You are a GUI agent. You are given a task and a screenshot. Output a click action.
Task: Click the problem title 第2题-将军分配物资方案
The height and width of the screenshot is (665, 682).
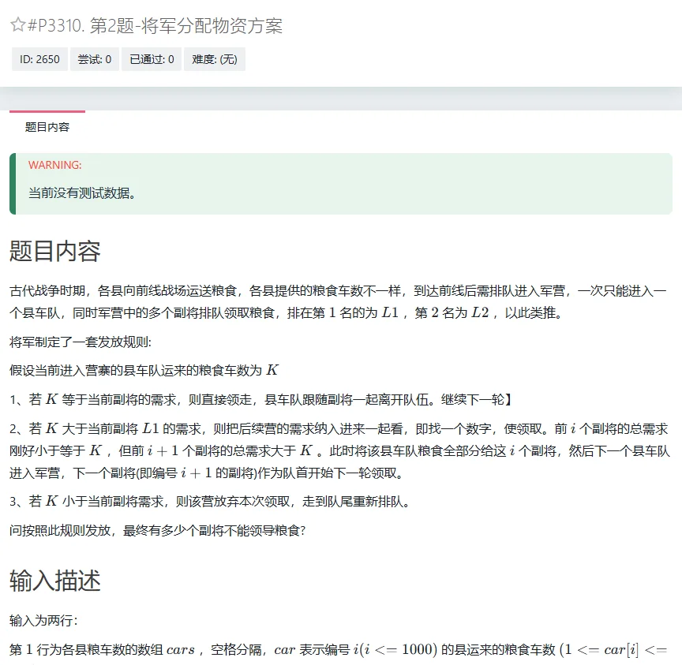186,26
